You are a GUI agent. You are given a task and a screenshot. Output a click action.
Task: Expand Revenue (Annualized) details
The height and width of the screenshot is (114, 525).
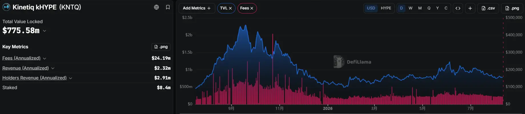pyautogui.click(x=53, y=68)
